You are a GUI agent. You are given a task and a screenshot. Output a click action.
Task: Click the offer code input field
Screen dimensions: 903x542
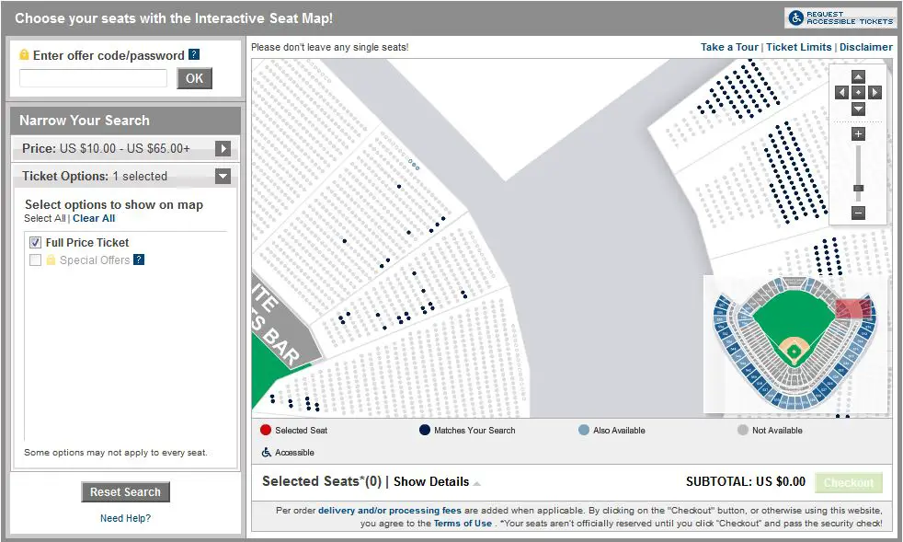(93, 78)
